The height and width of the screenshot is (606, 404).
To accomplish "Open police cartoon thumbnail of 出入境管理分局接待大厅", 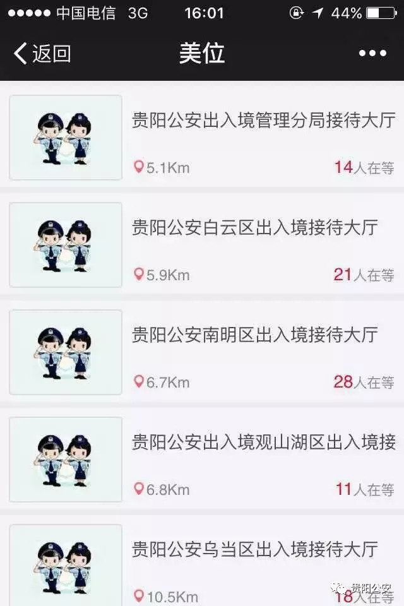I will point(66,138).
